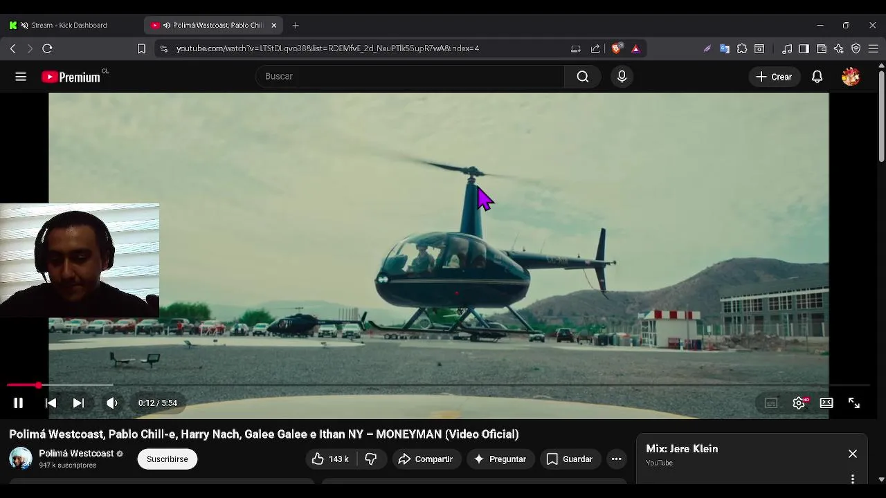Go forward in browser history
The image size is (886, 498).
tap(30, 48)
